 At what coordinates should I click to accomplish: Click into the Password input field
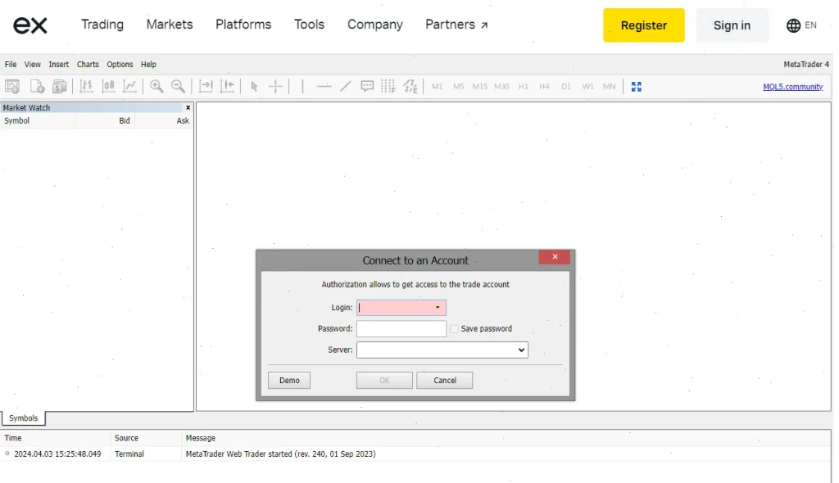(401, 328)
